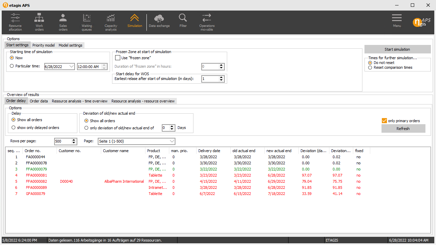Viewport: 436px width, 245px height.
Task: Click AlbaPharm International customer name
Action: tap(124, 181)
